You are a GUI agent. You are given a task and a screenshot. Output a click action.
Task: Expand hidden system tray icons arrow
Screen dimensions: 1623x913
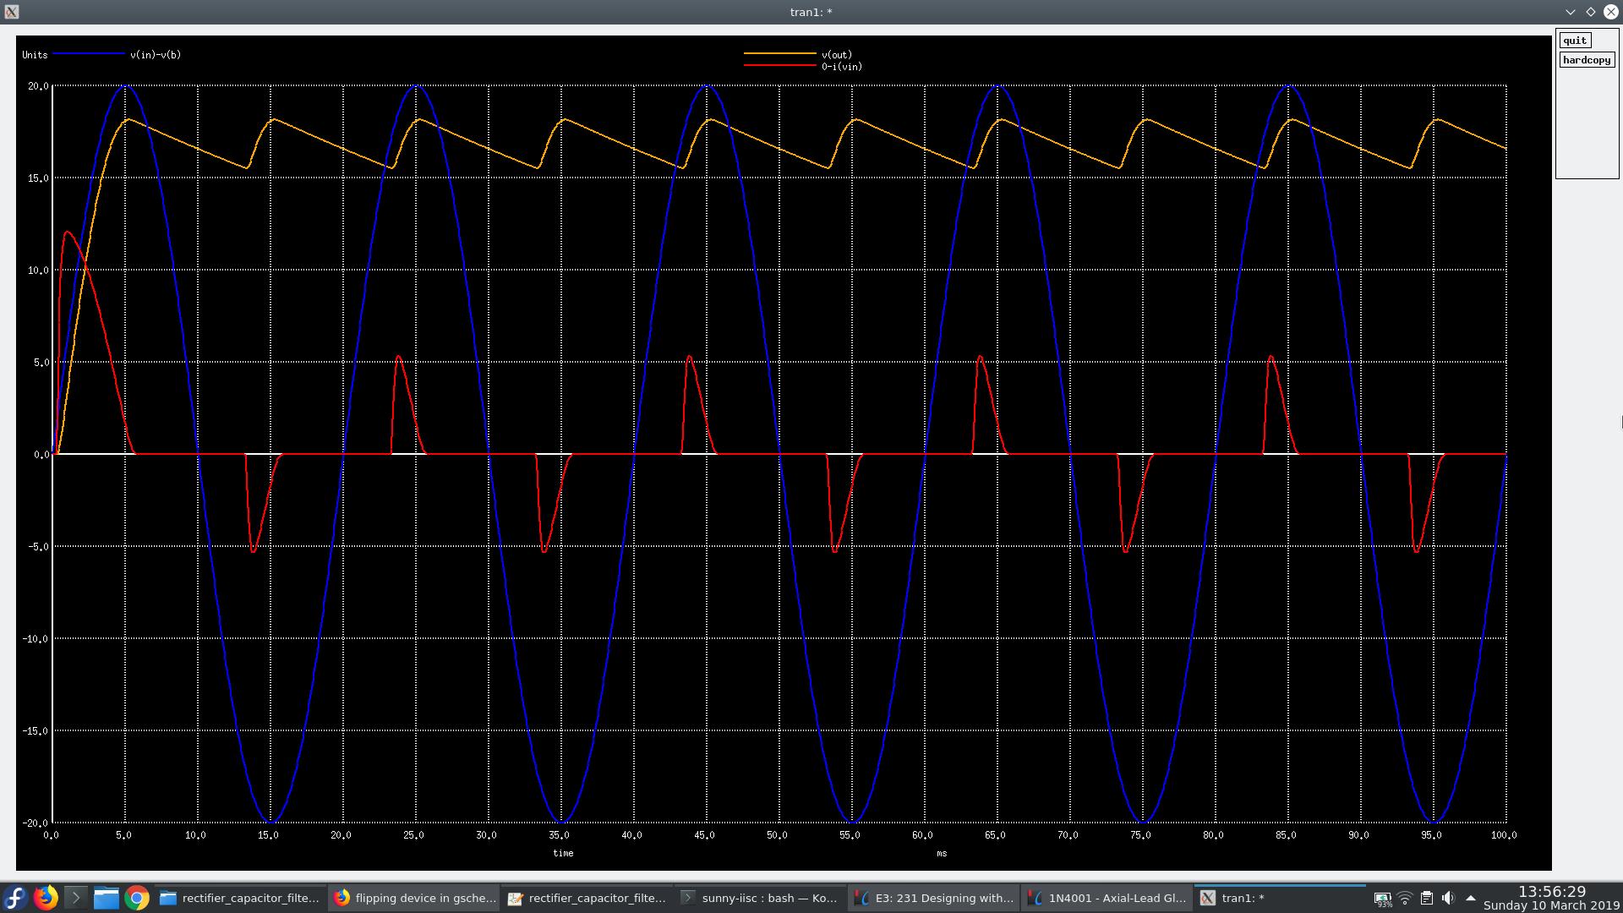pos(1470,898)
